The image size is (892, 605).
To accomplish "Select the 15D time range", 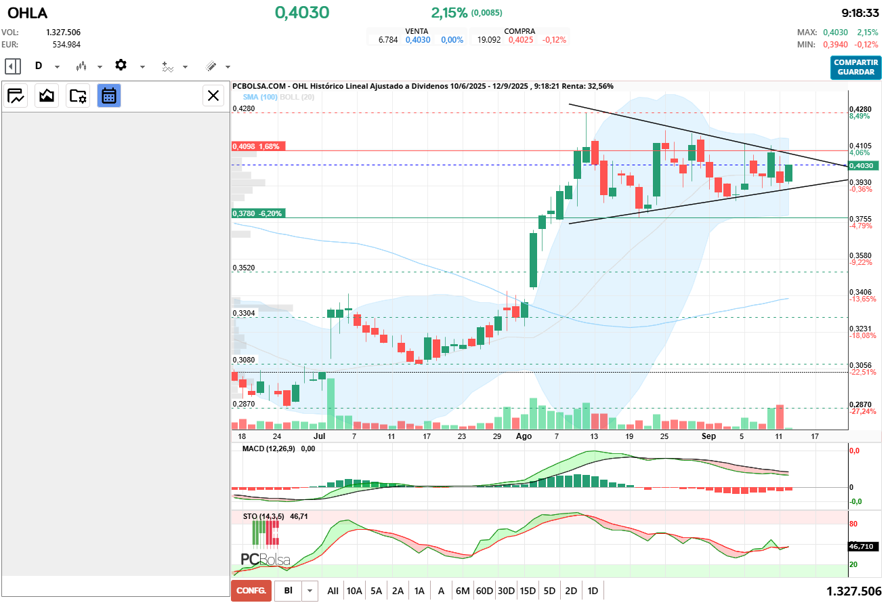I will (x=528, y=591).
